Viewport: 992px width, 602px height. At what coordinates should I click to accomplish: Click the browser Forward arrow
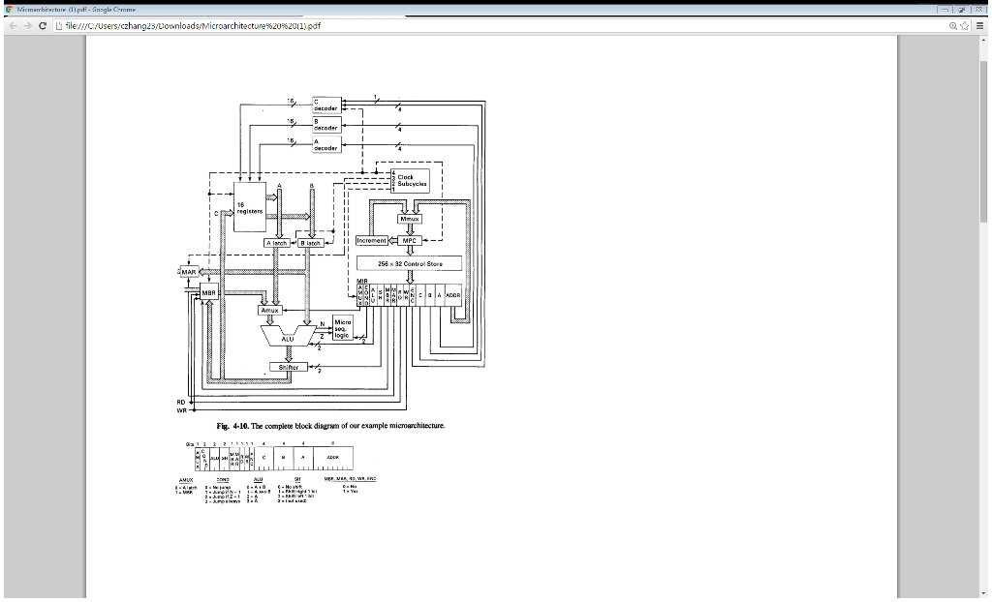tap(25, 25)
